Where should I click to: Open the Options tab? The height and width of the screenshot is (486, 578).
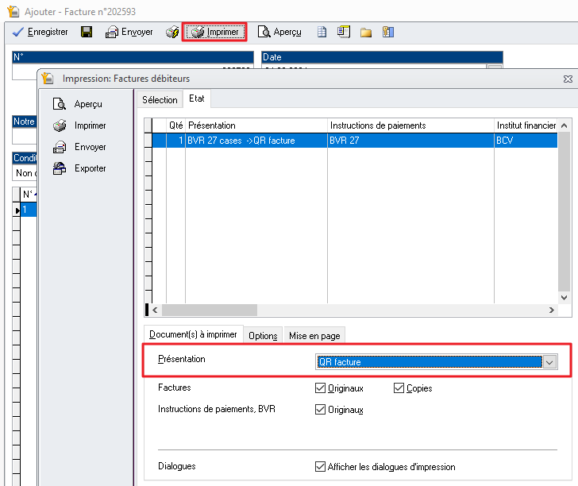pyautogui.click(x=263, y=336)
